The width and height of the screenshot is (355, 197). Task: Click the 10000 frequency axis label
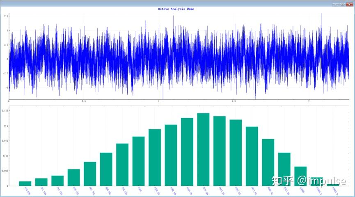click(302, 190)
